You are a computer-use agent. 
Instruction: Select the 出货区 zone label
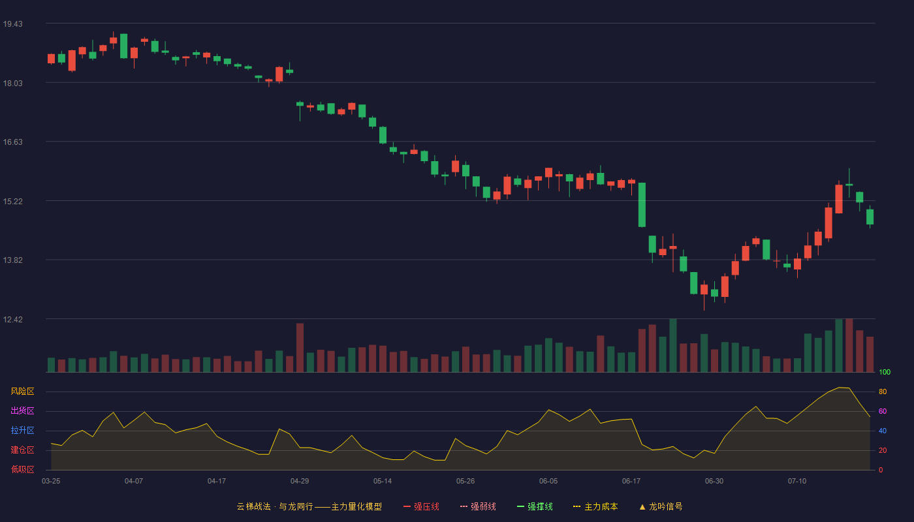[x=22, y=411]
